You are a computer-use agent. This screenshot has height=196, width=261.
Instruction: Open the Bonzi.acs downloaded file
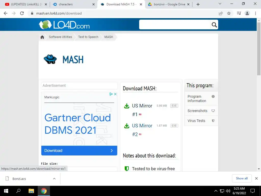[19, 179]
